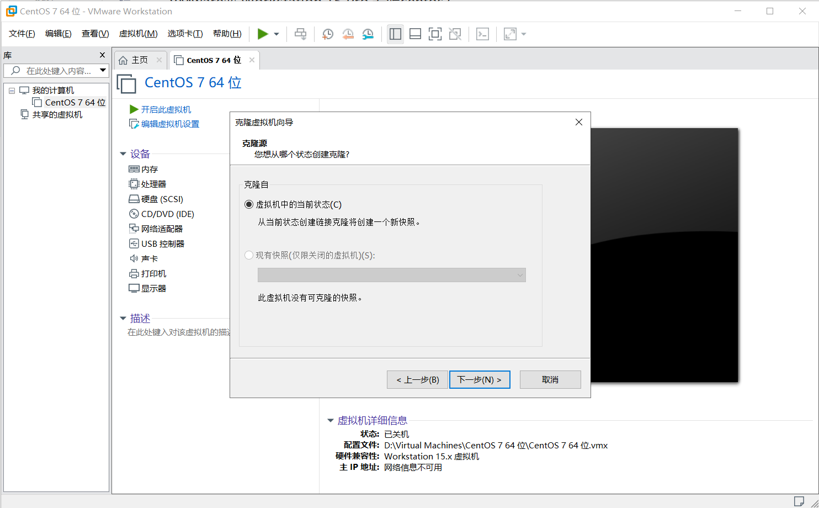Image resolution: width=819 pixels, height=508 pixels.
Task: Click the 开启此虚拟机 link
Action: pyautogui.click(x=166, y=110)
